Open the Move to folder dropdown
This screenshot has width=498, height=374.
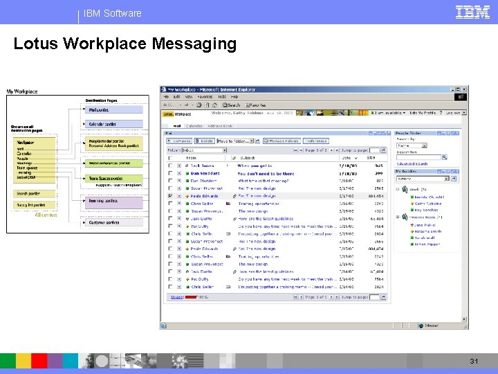(x=235, y=141)
